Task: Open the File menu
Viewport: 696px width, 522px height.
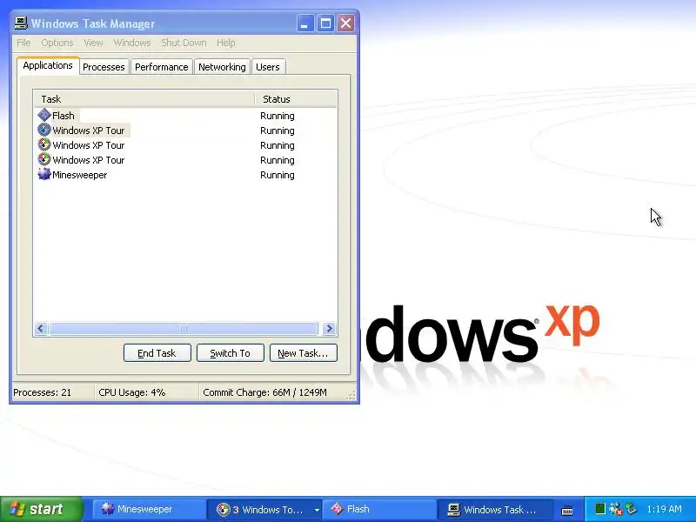Action: coord(23,43)
